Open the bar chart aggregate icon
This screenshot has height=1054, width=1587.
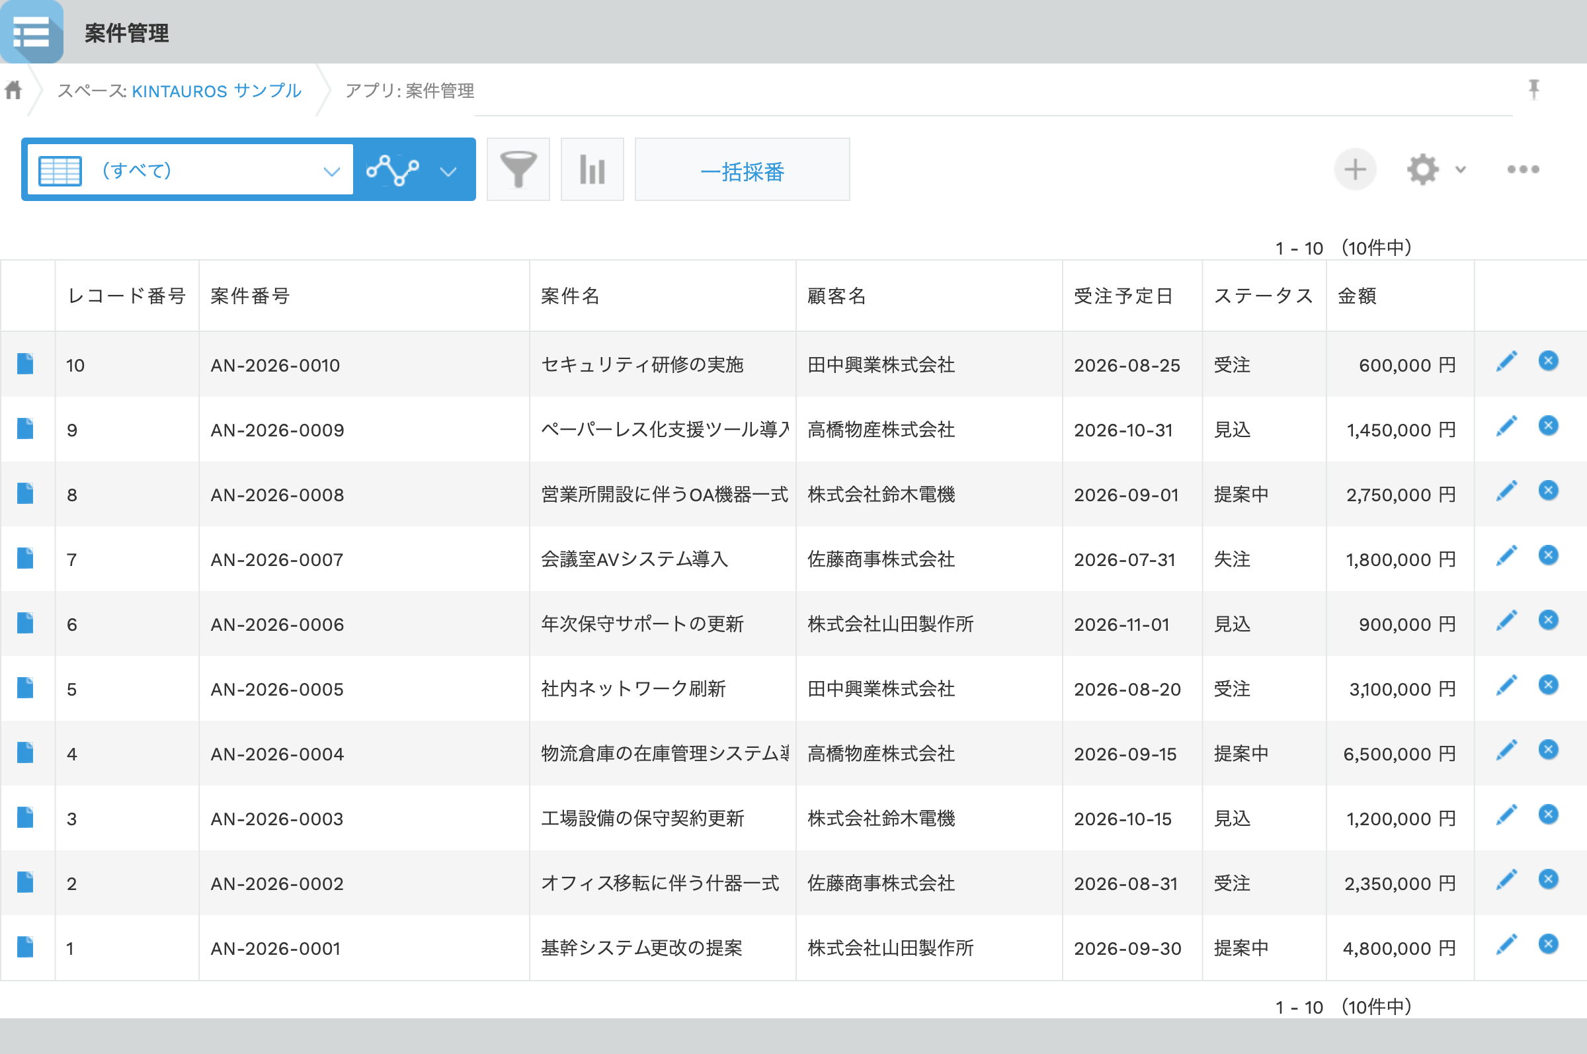pos(592,170)
